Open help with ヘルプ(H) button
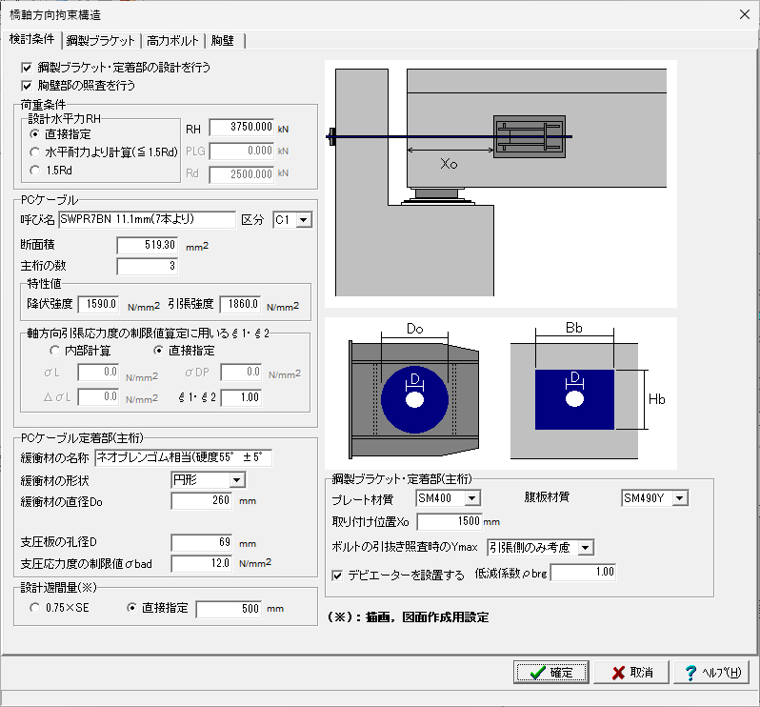Screen dimensions: 760x707 click(x=710, y=673)
